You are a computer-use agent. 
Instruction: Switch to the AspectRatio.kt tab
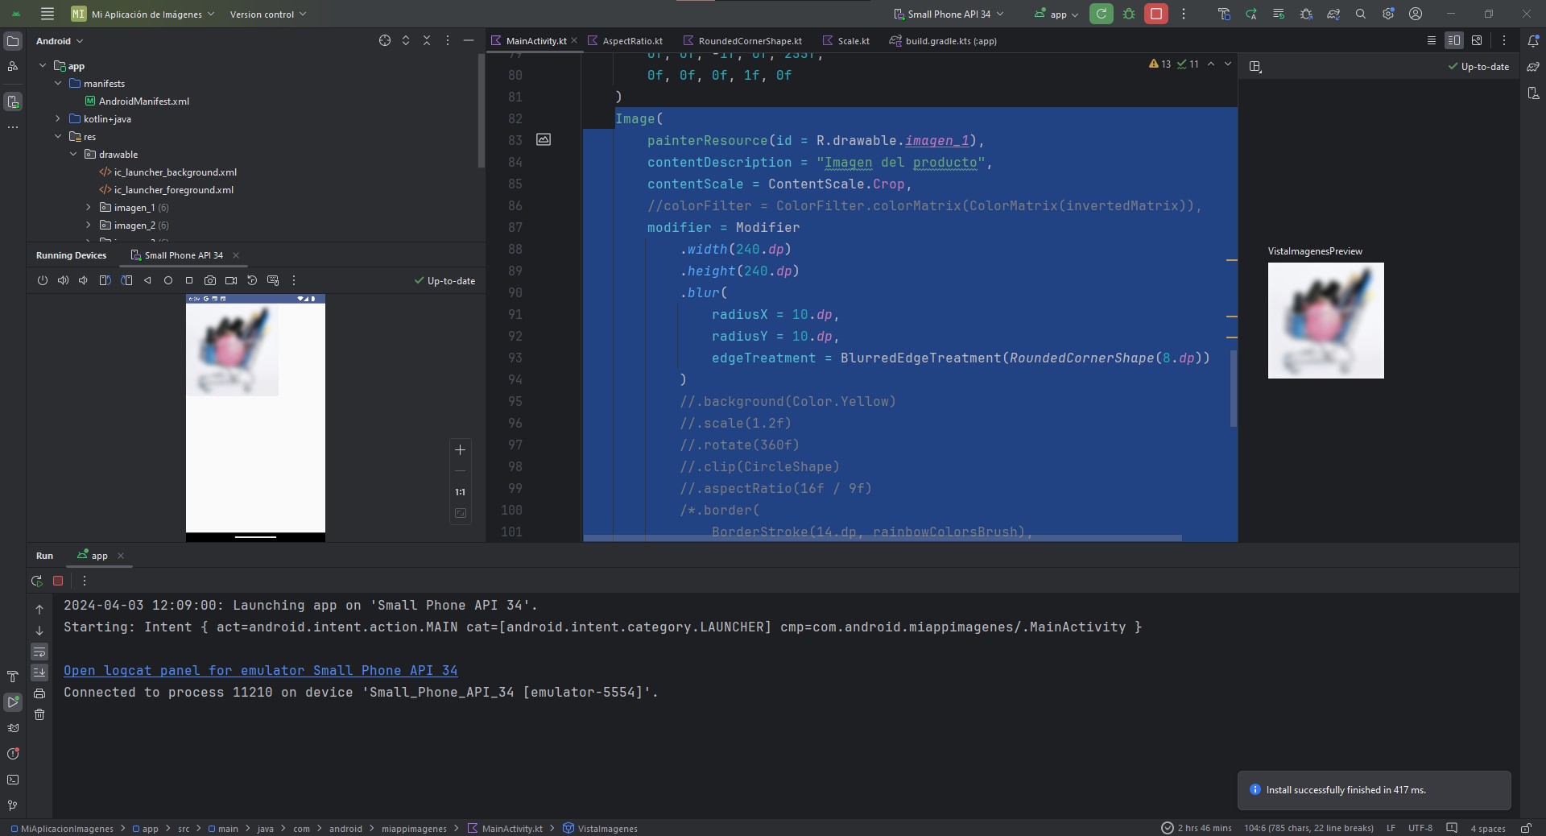(x=631, y=41)
